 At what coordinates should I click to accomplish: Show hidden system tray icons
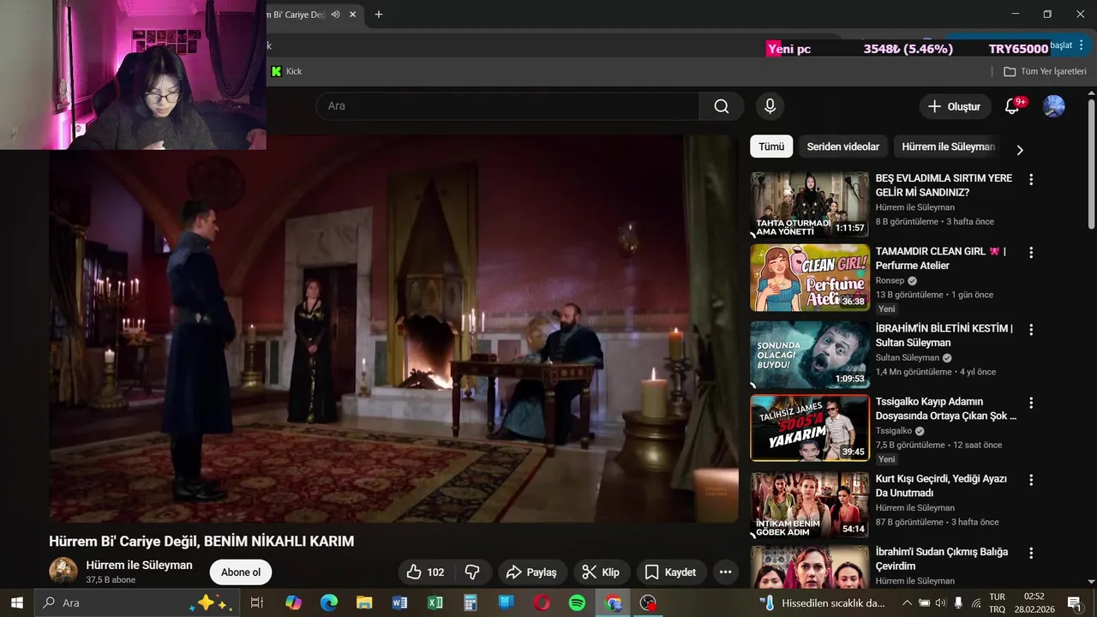click(x=908, y=602)
